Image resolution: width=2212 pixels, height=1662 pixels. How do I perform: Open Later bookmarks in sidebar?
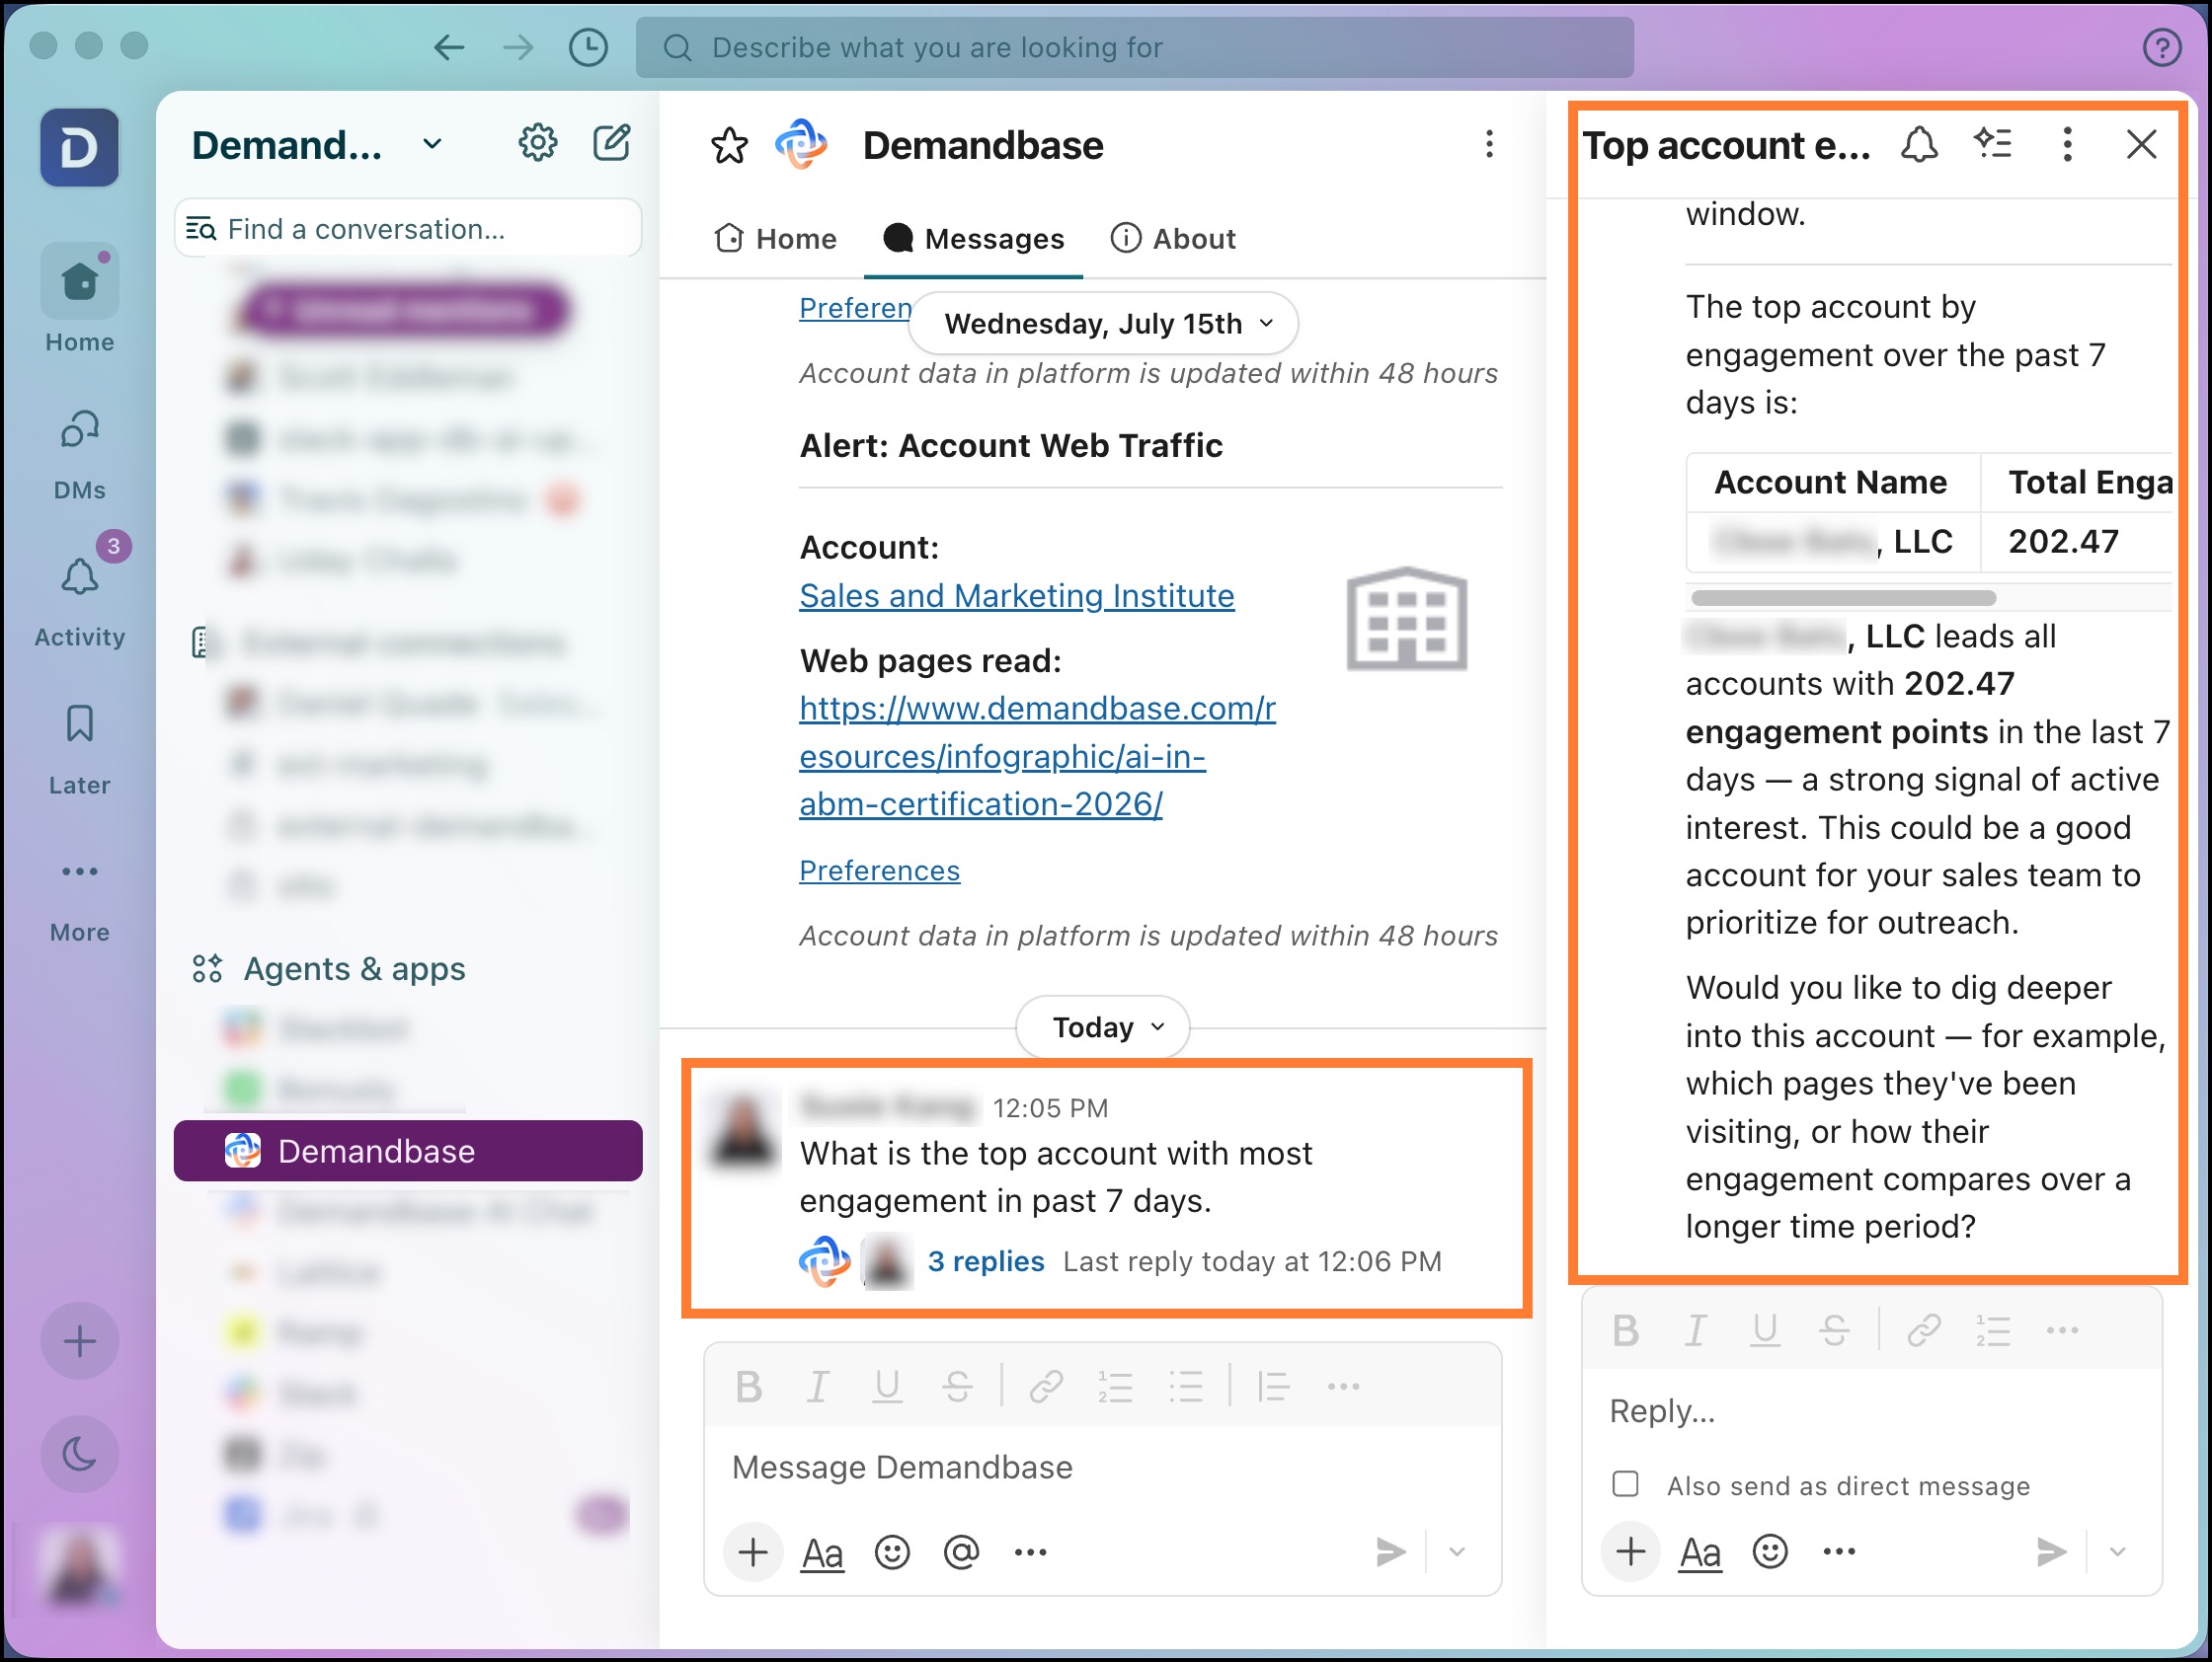tap(79, 749)
